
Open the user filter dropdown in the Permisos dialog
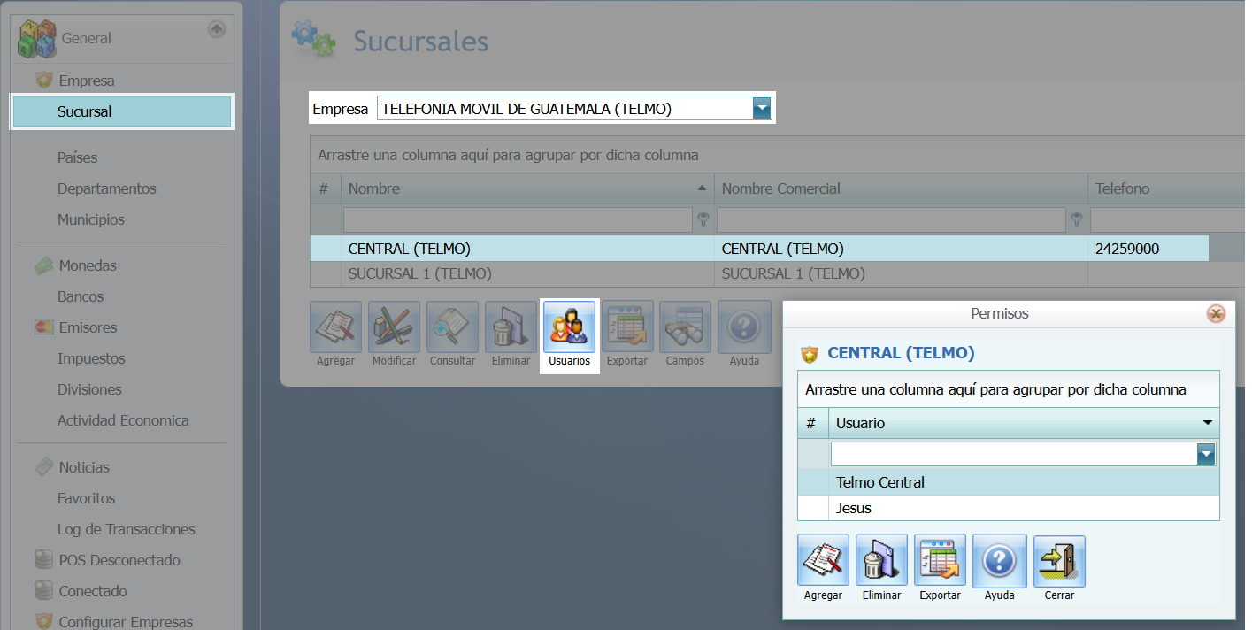click(1206, 453)
